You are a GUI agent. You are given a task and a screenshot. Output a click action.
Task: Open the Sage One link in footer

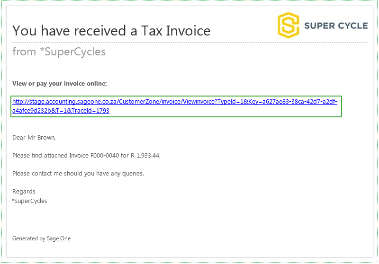pos(59,238)
